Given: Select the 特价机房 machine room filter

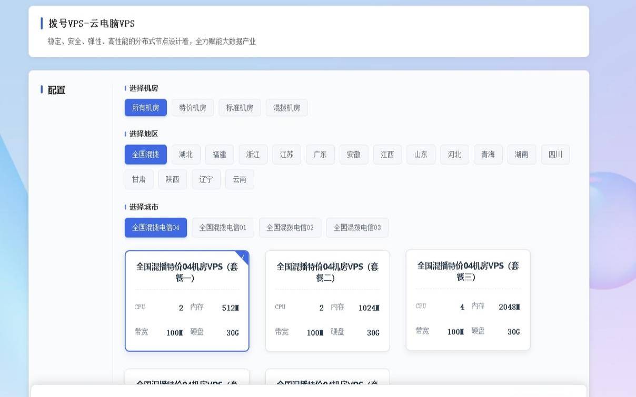Looking at the screenshot, I should 193,107.
